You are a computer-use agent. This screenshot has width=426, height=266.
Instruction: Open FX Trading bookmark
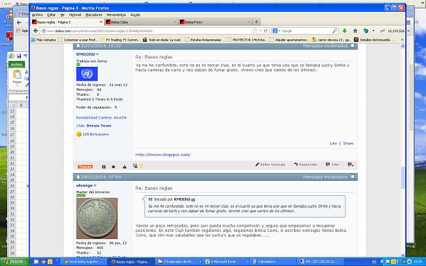(119, 40)
